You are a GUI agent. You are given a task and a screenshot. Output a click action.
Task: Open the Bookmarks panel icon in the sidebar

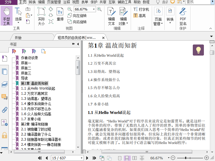[5, 59]
